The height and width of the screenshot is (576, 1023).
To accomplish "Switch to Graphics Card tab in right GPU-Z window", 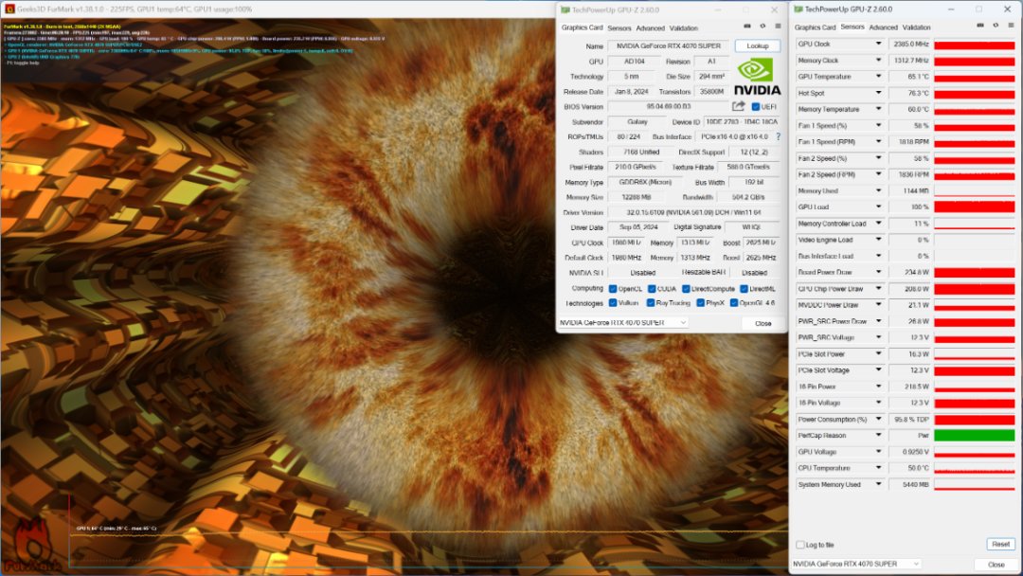I will [815, 27].
